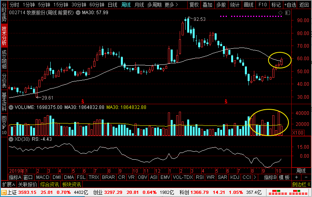Click the 指标B tab
Screen dimensions: 312x197
click(270, 177)
